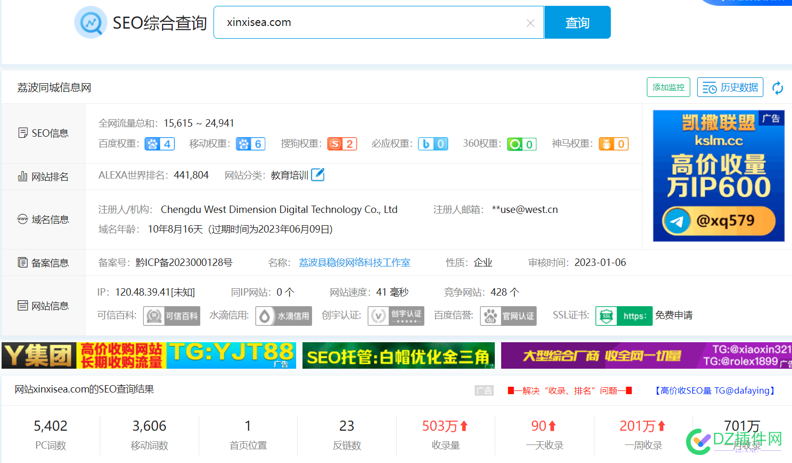
Task: Click the SEO综合查询 logo icon
Action: click(91, 22)
